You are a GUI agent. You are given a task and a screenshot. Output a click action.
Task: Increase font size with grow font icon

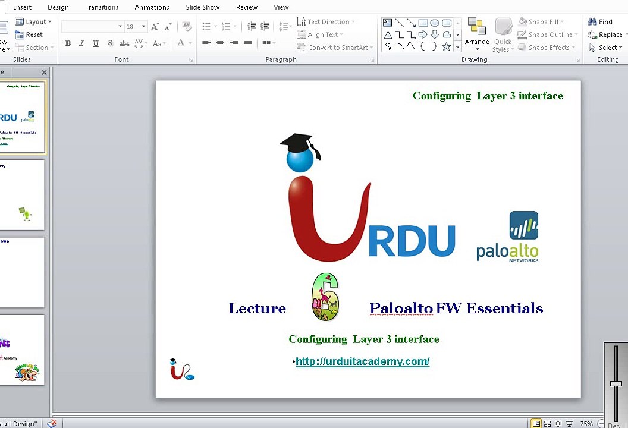pyautogui.click(x=155, y=27)
